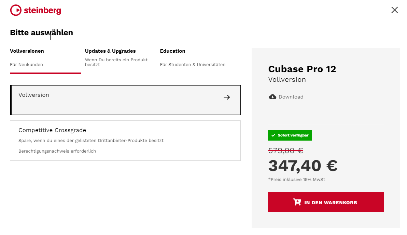Click the Berechtigungsnachweis erforderlich text

tap(57, 151)
